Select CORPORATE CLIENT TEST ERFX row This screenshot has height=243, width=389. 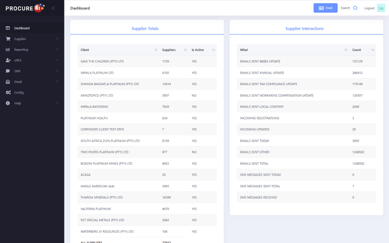click(x=147, y=129)
